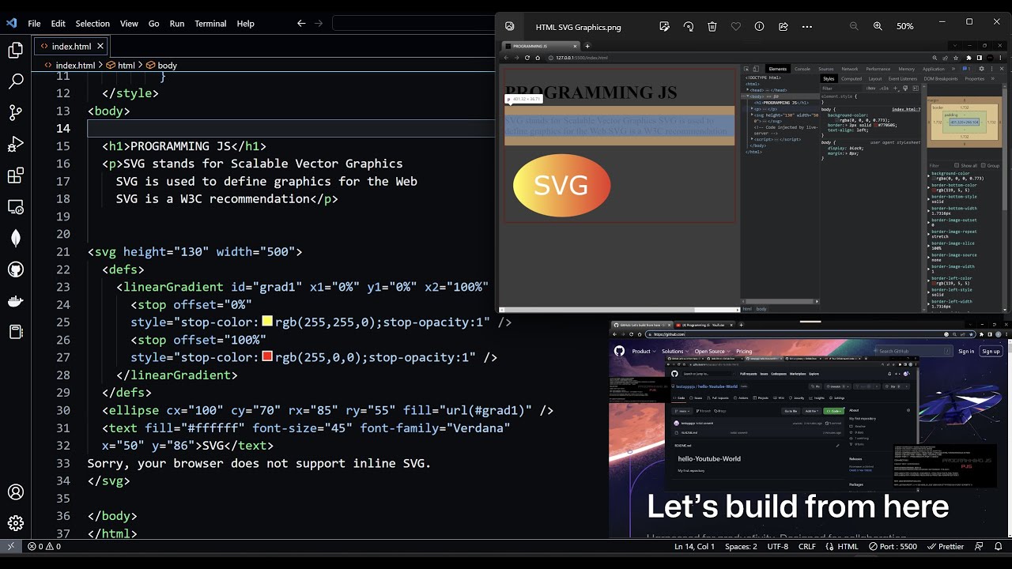Viewport: 1012px width, 569px height.
Task: Change indentation via Spaces: 2
Action: (741, 546)
